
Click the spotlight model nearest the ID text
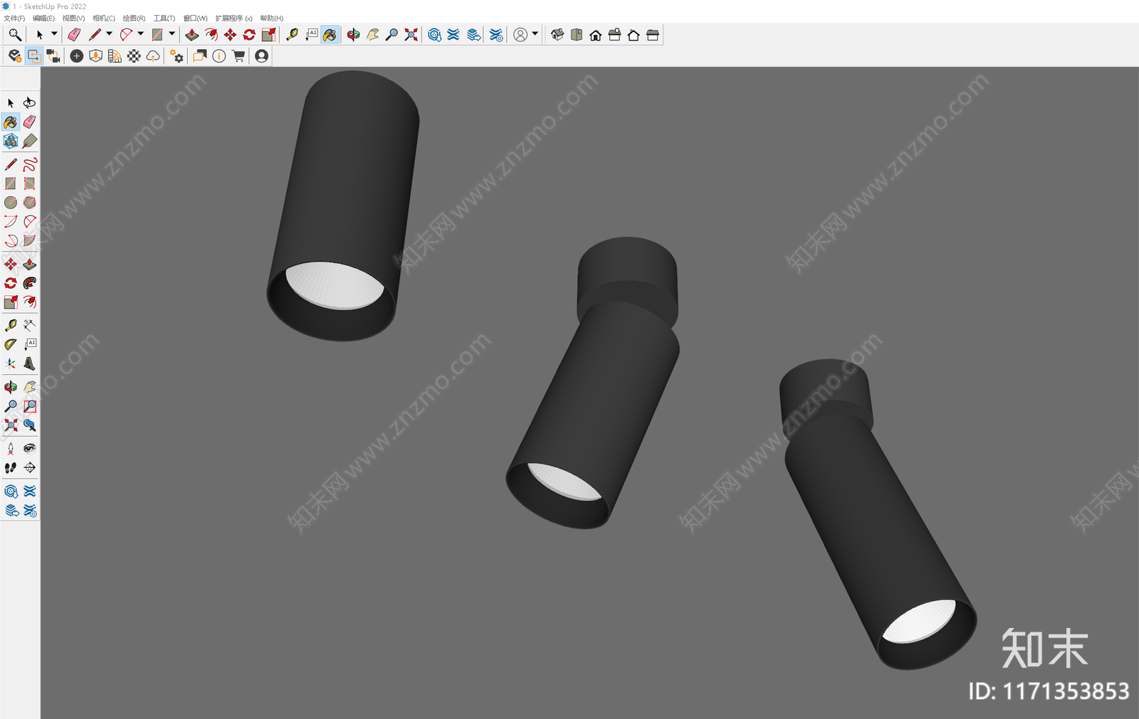coord(877,516)
